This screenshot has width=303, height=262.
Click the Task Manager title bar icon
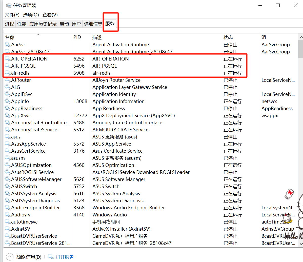click(9, 6)
